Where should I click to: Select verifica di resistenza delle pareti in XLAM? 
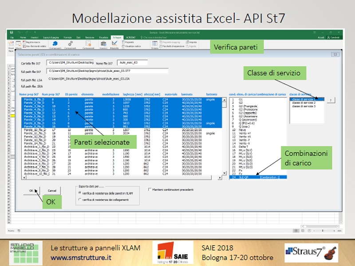[x=80, y=193]
